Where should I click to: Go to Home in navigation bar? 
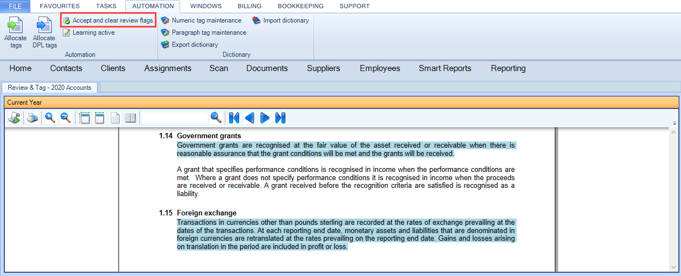coord(20,68)
